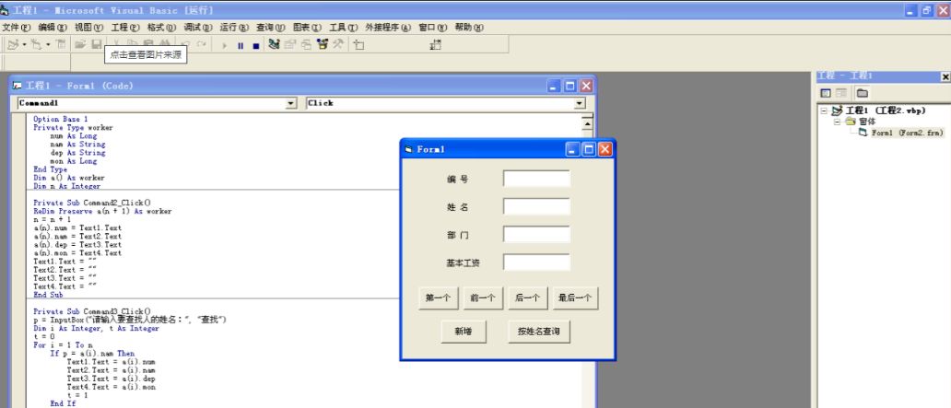Open the 视图(V) menu
The image size is (951, 408).
pyautogui.click(x=89, y=28)
